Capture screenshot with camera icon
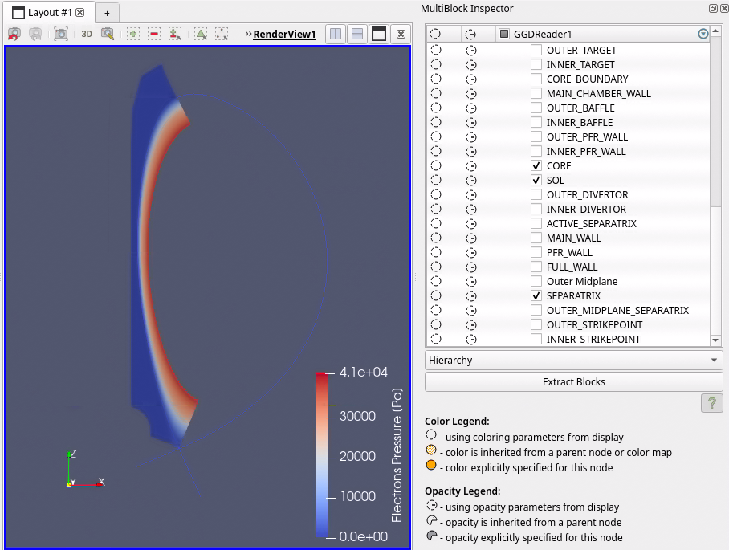Screen dimensions: 729x550 [61, 34]
